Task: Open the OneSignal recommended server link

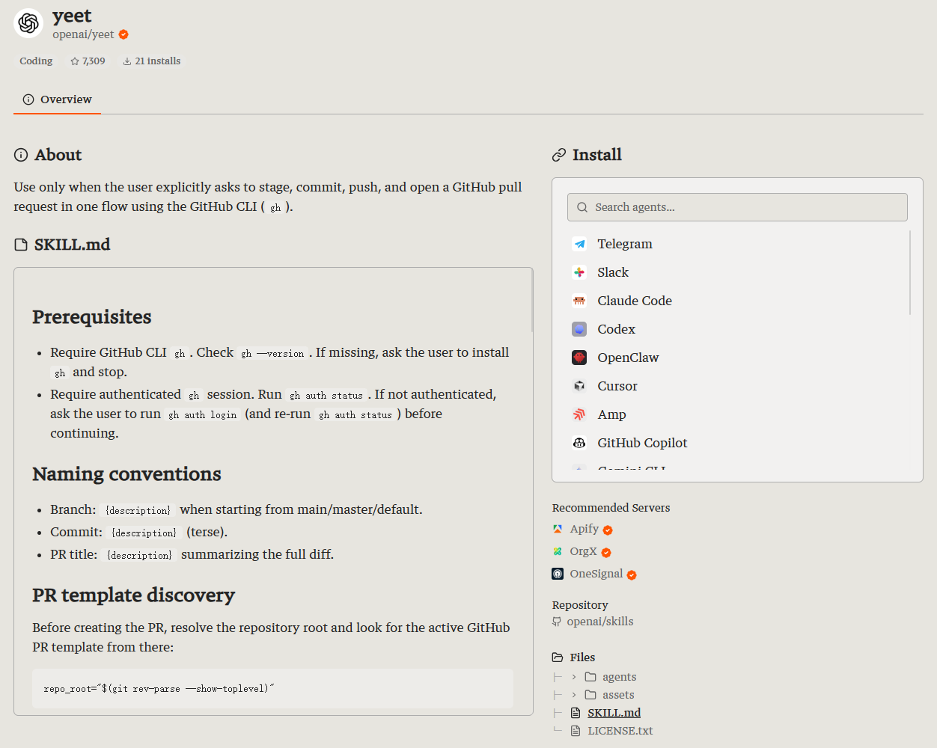Action: click(x=596, y=574)
